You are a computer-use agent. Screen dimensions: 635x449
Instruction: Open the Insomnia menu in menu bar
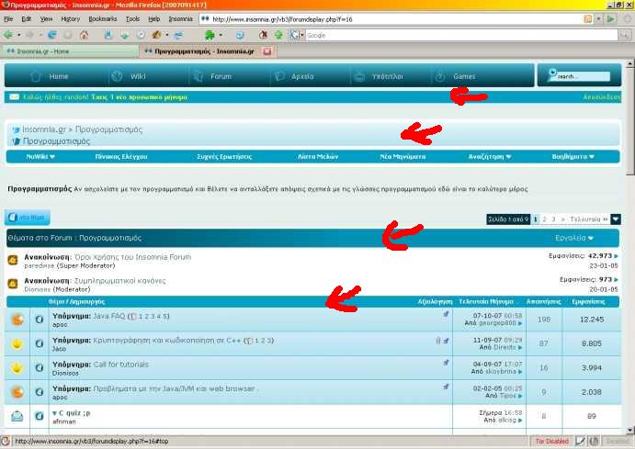pyautogui.click(x=181, y=19)
